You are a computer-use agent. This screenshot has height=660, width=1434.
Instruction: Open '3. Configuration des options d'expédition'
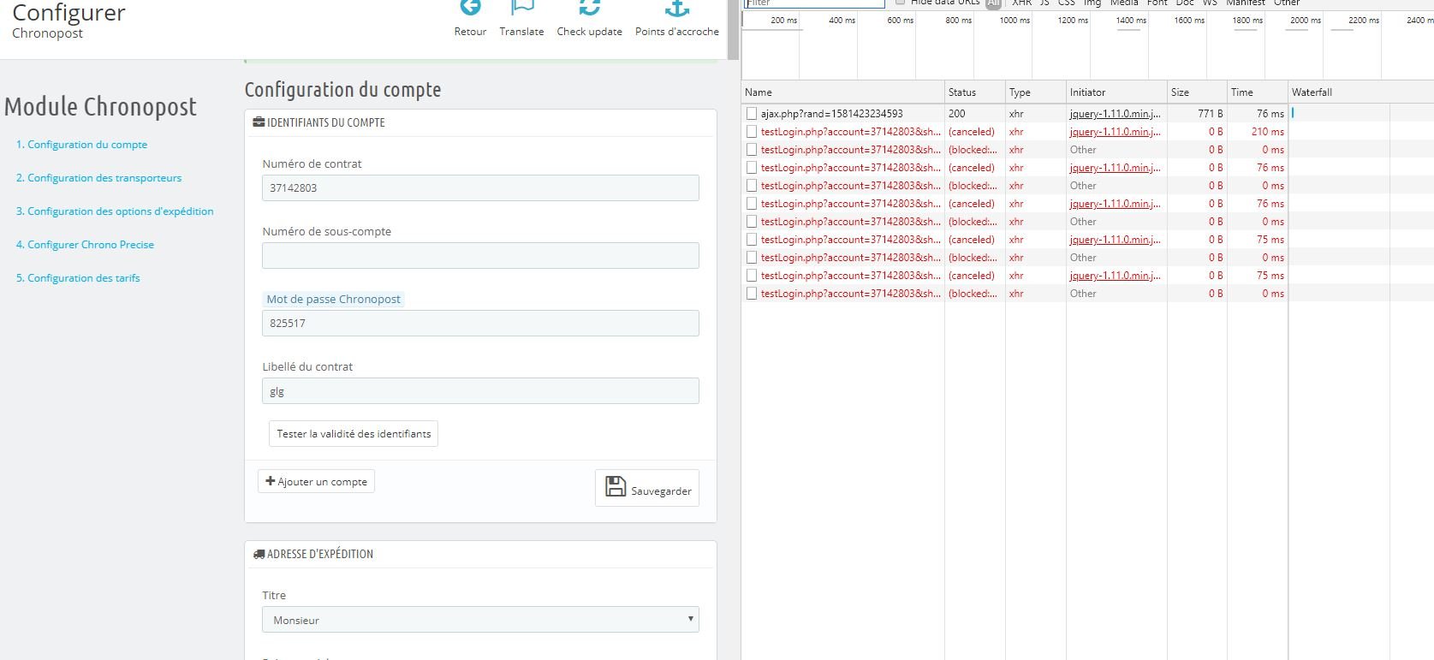[x=115, y=211]
